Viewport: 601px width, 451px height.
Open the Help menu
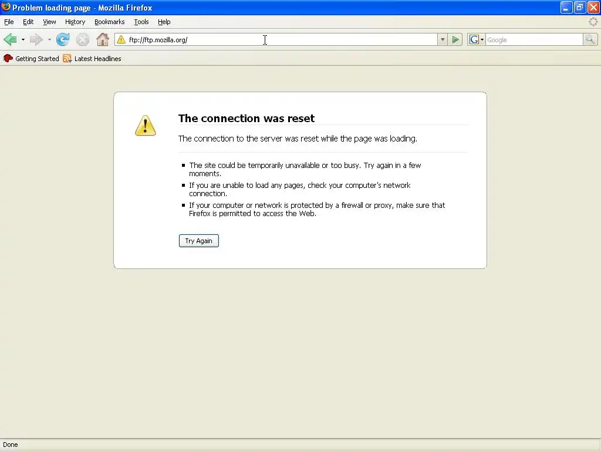coord(164,22)
